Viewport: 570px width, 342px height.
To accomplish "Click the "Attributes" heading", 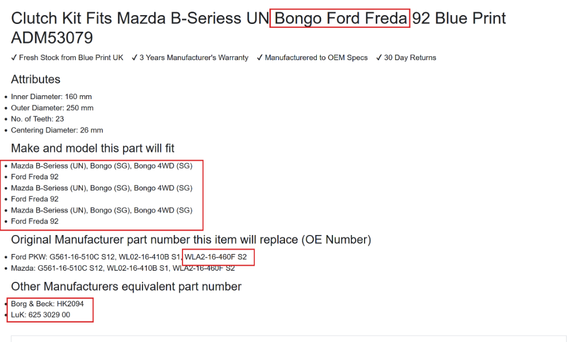I will pyautogui.click(x=36, y=79).
